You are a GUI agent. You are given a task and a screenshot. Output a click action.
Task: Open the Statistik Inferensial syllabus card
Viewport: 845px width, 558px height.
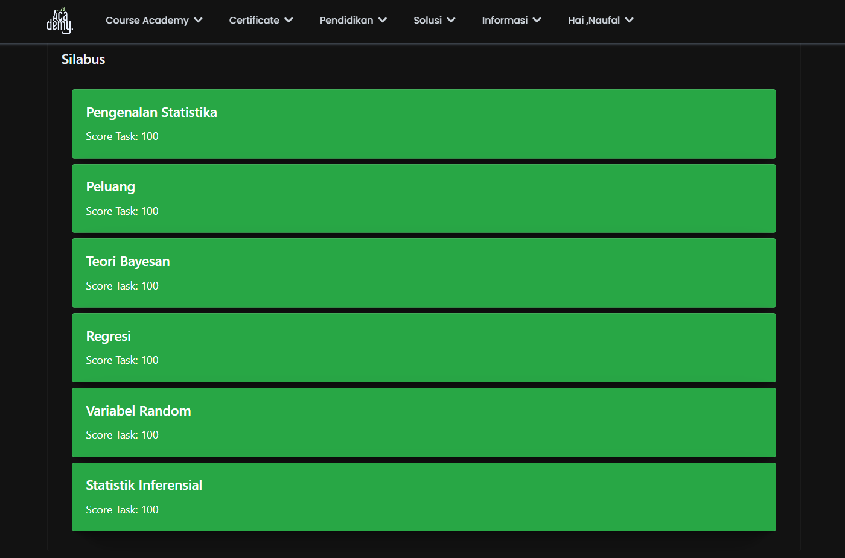coord(424,497)
